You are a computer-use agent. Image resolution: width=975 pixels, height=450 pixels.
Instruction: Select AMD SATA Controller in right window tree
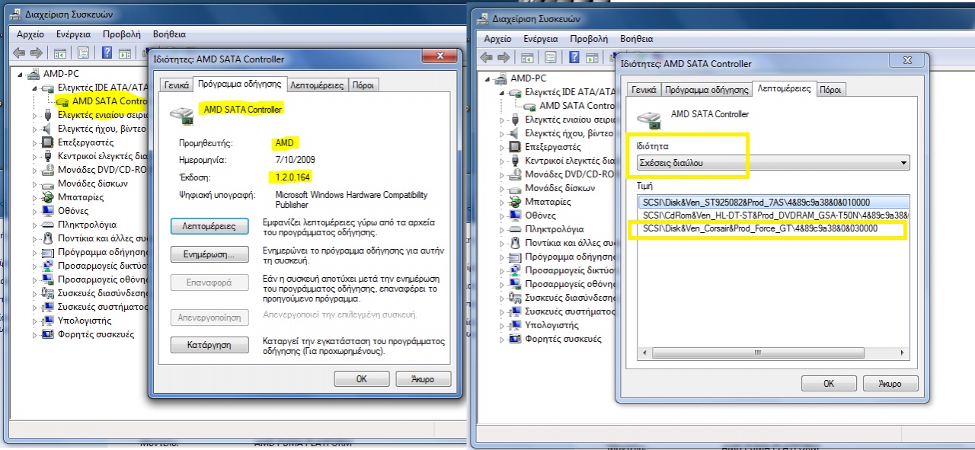click(577, 106)
